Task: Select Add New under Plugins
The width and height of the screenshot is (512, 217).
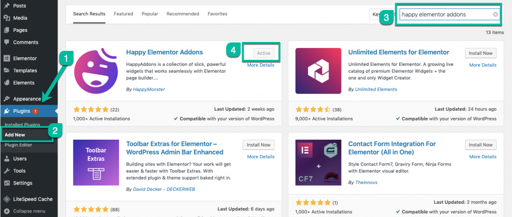Action: click(15, 135)
